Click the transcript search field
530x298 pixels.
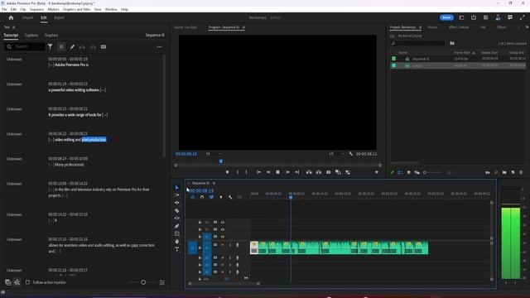25,46
